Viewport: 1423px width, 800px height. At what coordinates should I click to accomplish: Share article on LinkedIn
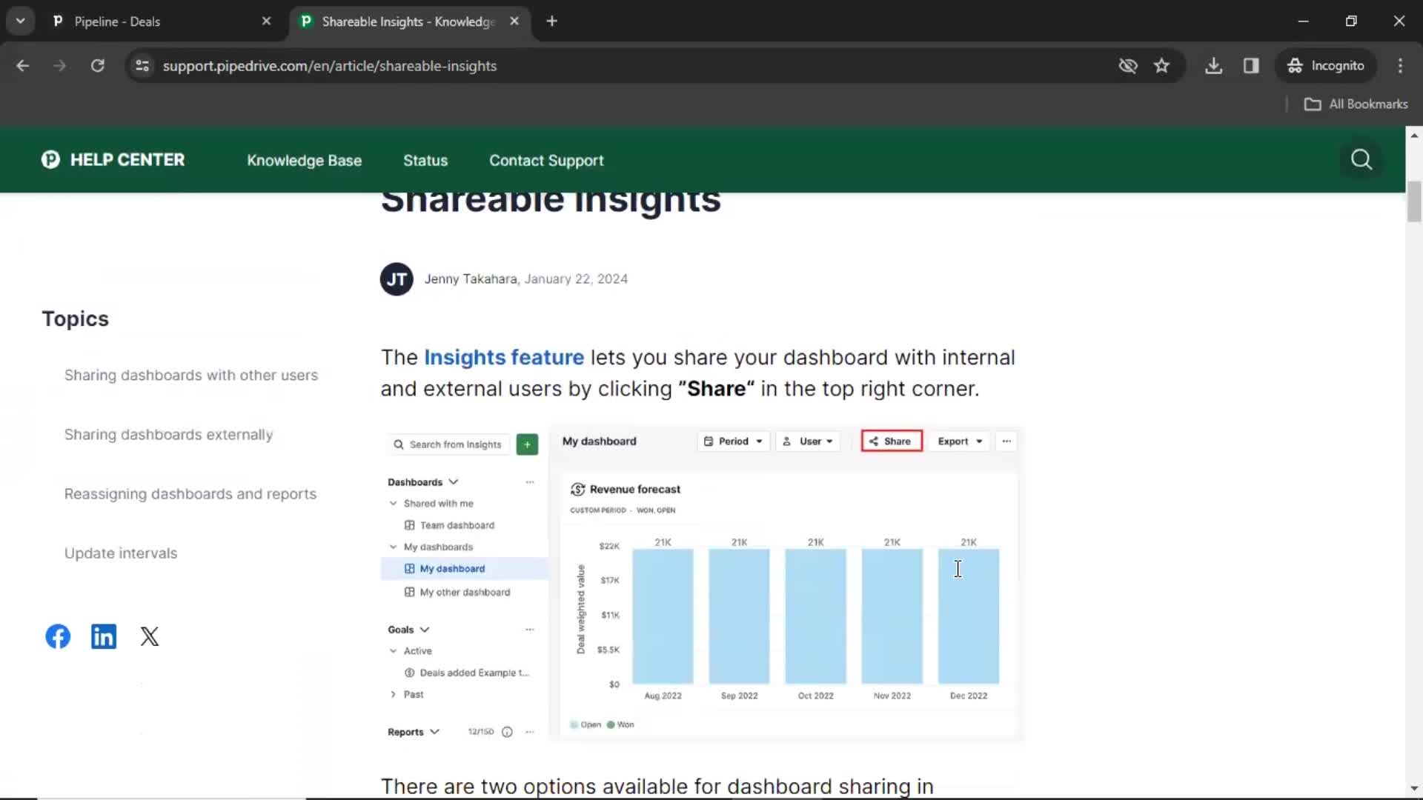coord(104,636)
